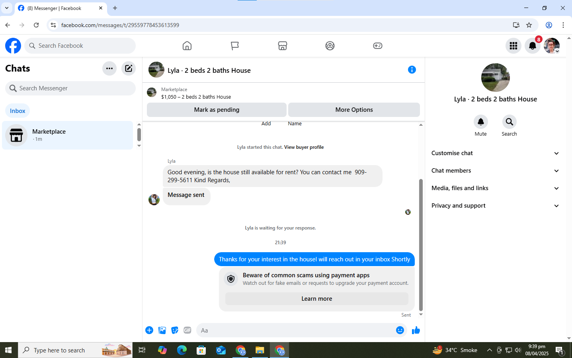The height and width of the screenshot is (358, 572).
Task: Click Learn more about scams
Action: click(317, 299)
